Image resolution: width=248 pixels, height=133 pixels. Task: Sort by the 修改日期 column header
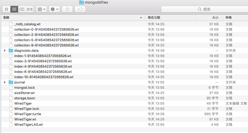tap(170, 18)
